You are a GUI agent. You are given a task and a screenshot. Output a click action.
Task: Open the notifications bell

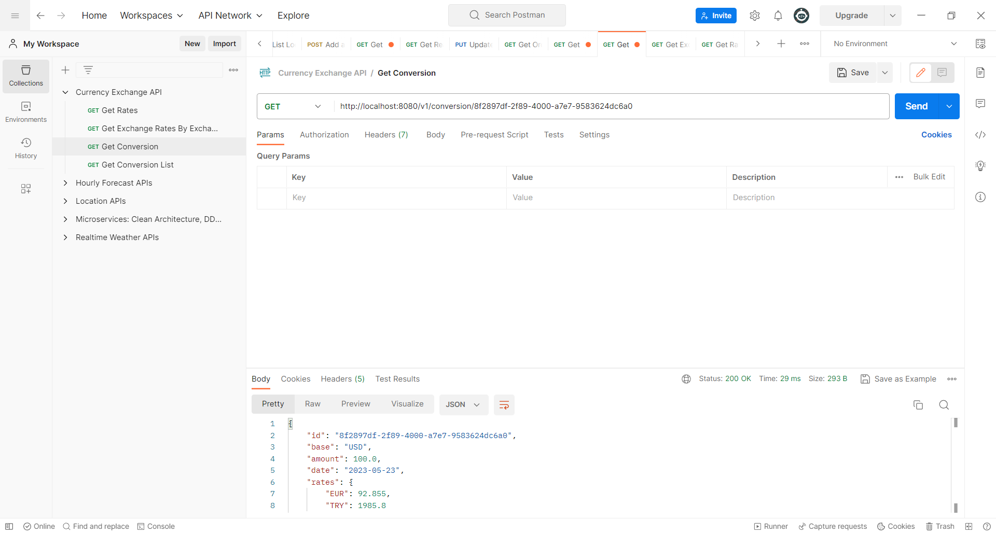778,16
